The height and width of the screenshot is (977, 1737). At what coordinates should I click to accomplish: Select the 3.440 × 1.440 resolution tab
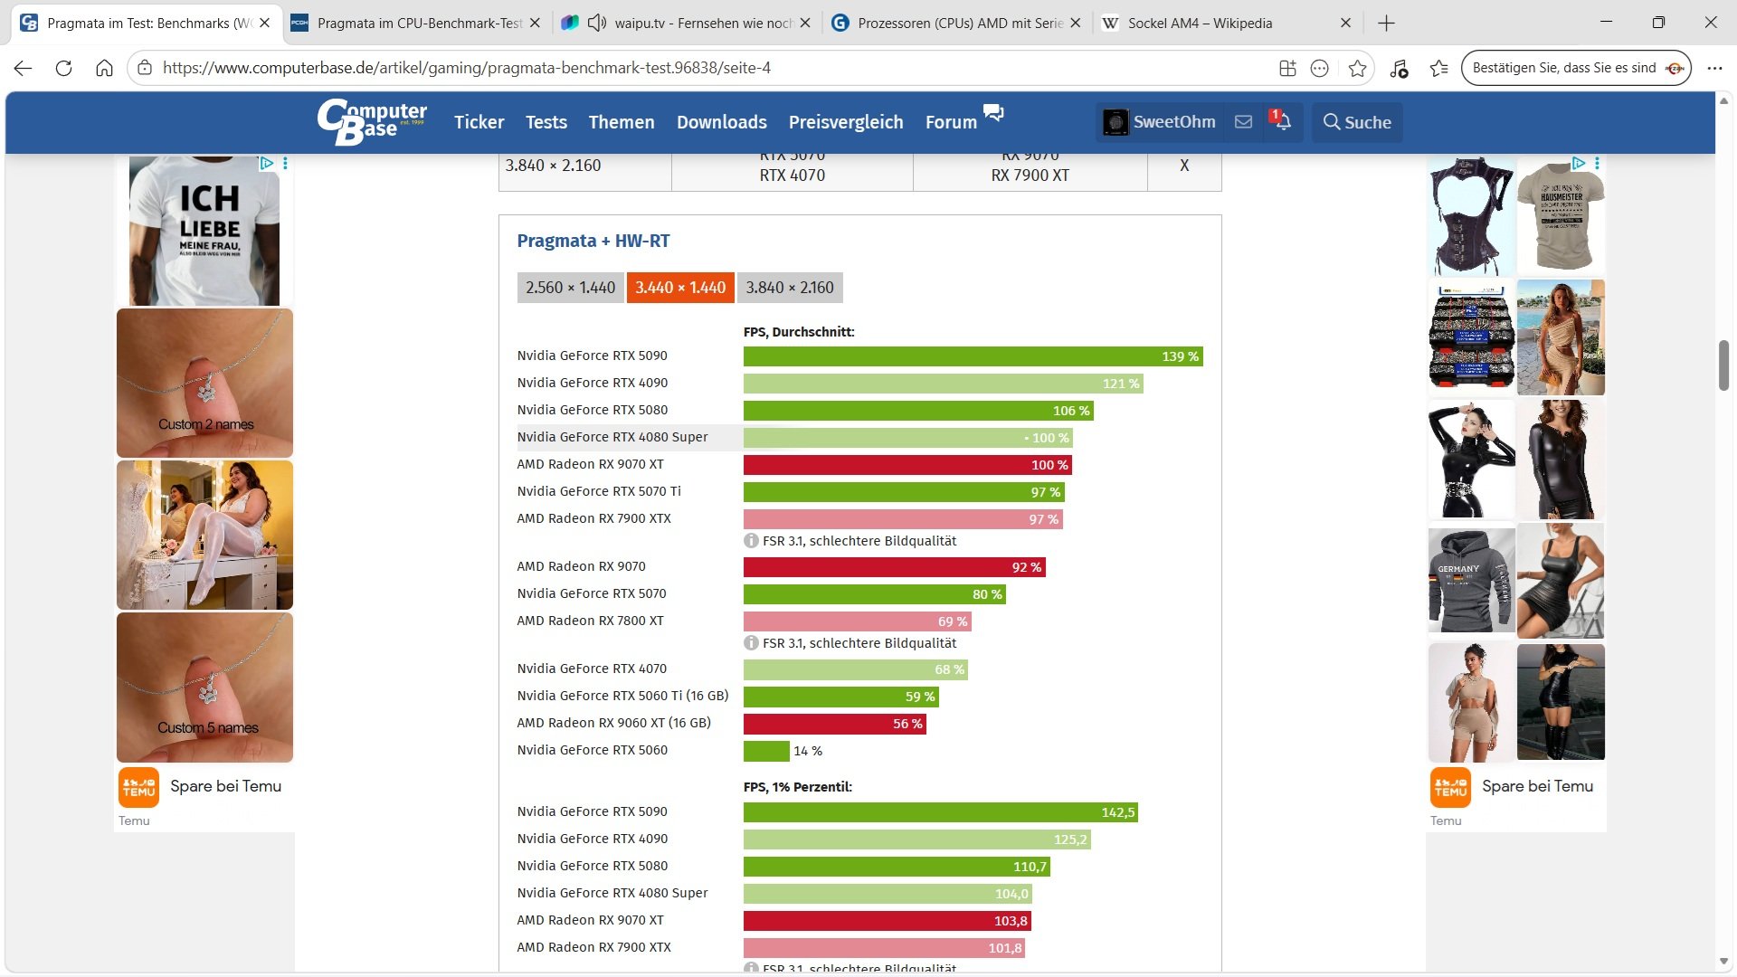pyautogui.click(x=680, y=288)
